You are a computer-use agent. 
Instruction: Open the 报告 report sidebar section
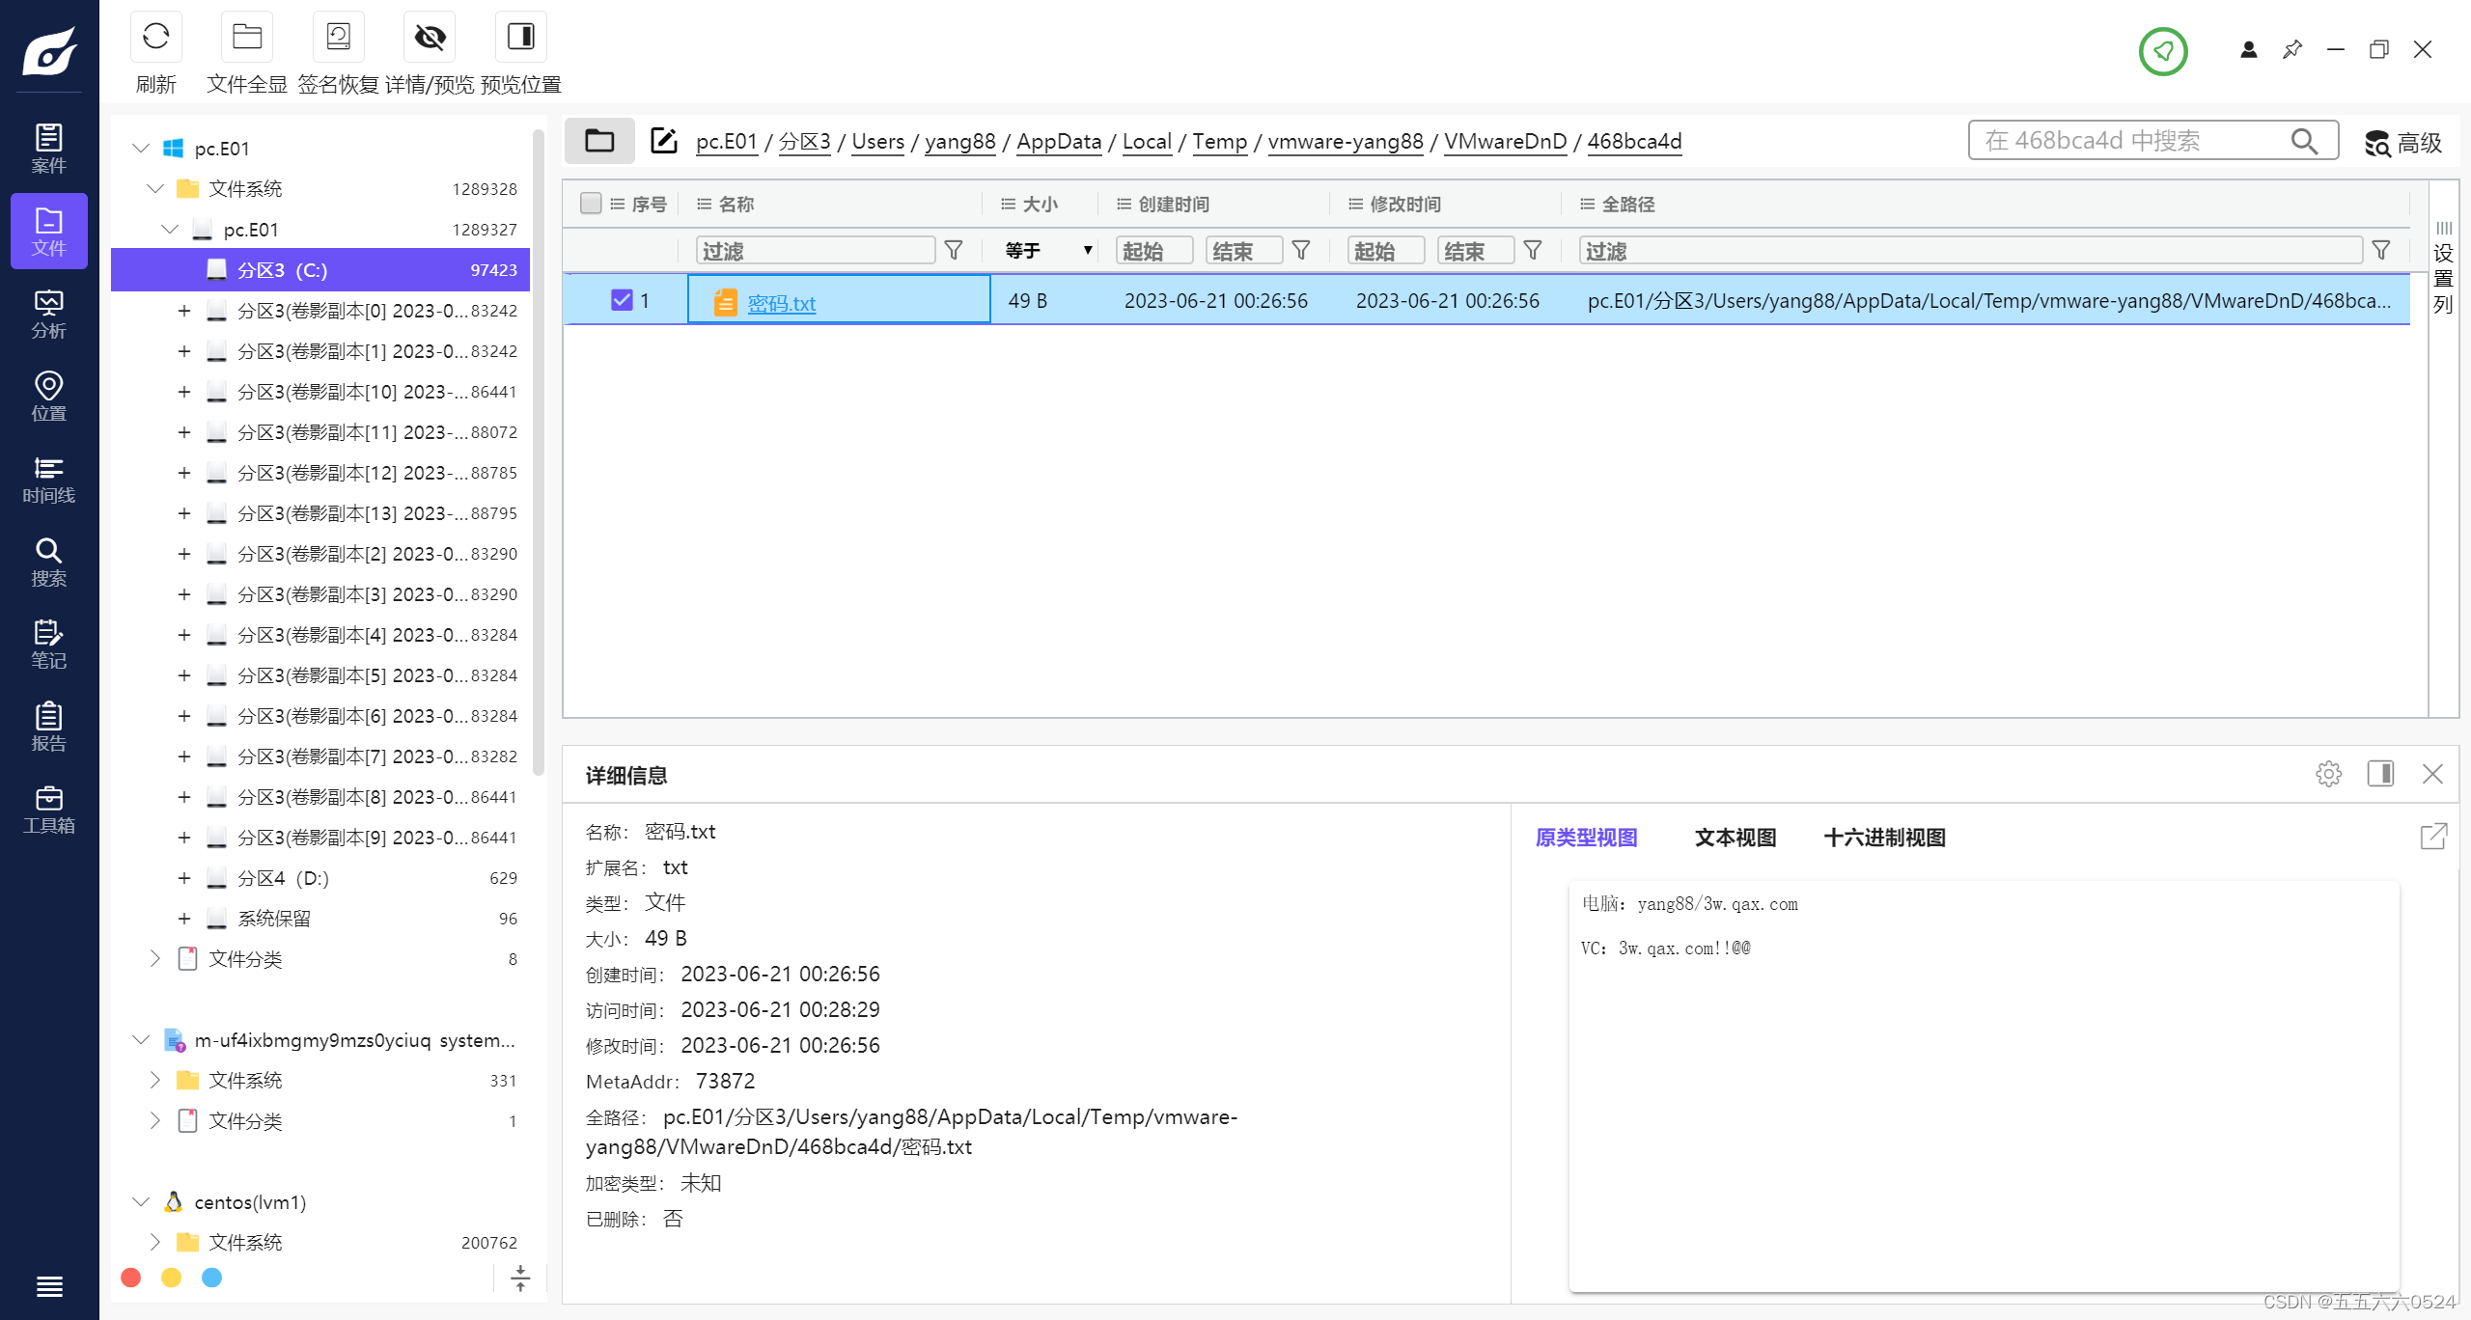pyautogui.click(x=49, y=728)
